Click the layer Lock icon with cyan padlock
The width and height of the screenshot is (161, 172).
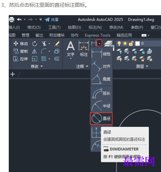(142, 51)
